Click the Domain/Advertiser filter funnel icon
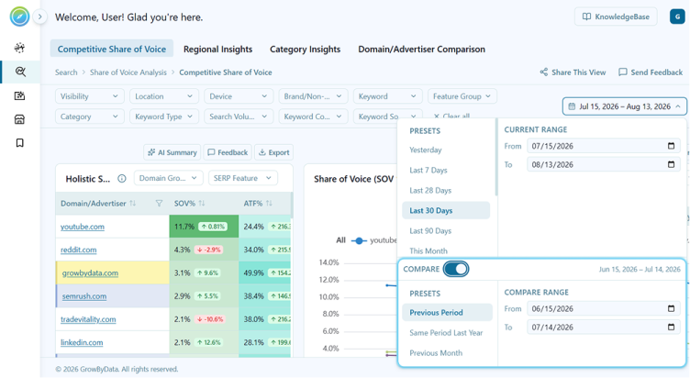This screenshot has width=690, height=378. tap(159, 204)
